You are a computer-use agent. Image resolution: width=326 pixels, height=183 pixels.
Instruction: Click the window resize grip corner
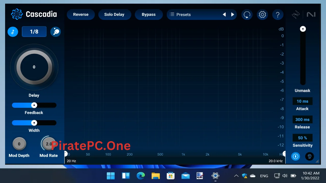(x=317, y=161)
